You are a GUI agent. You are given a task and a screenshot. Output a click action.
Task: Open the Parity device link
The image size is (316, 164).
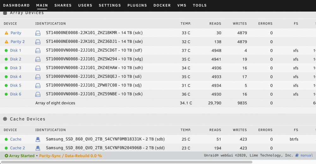click(16, 33)
